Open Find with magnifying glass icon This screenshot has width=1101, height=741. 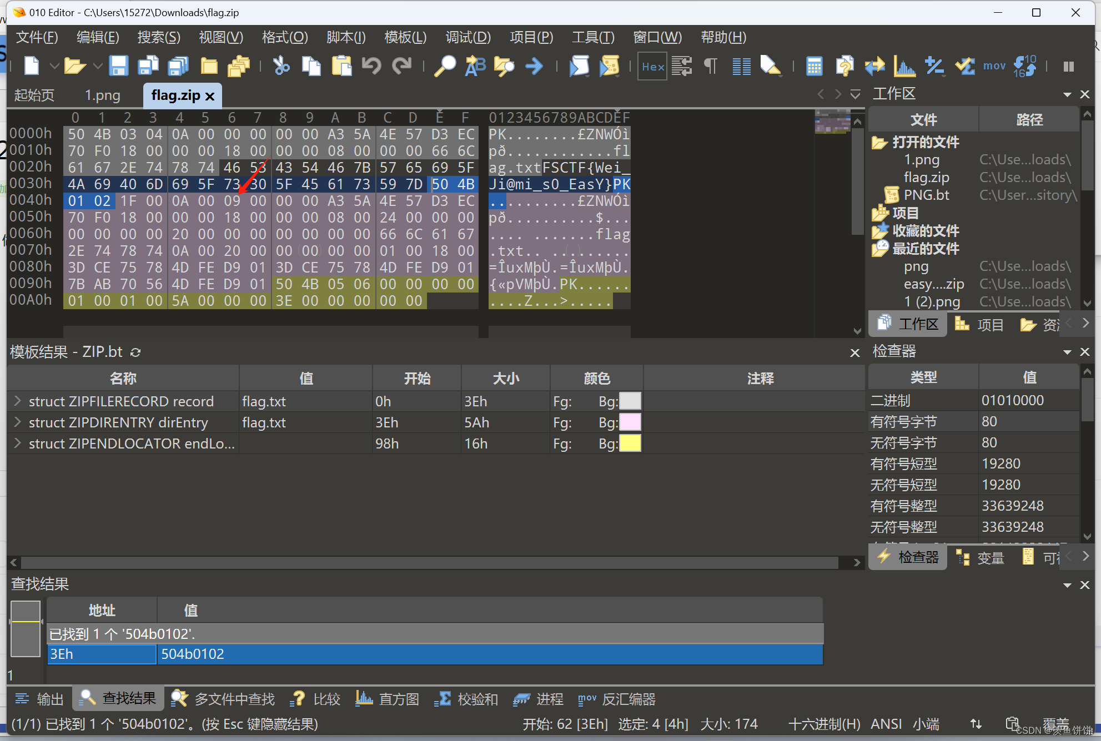tap(444, 66)
